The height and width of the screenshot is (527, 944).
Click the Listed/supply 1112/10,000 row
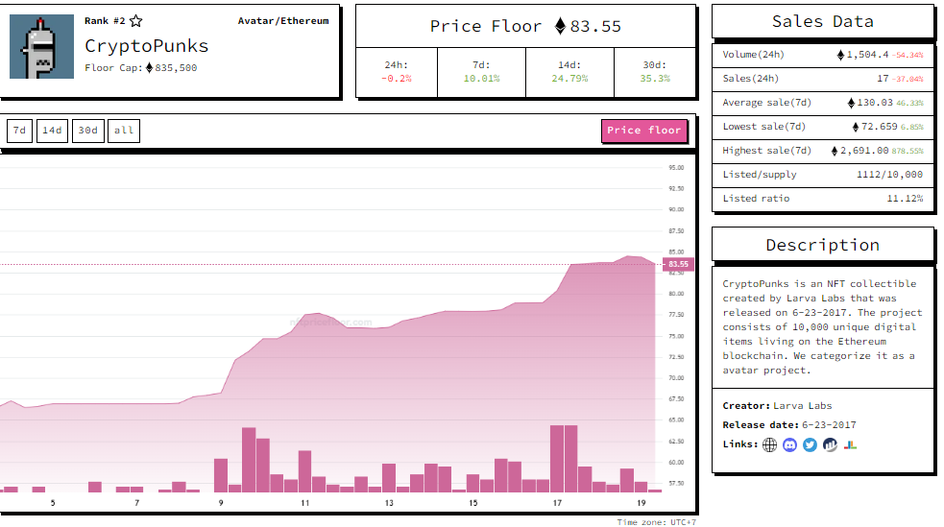pyautogui.click(x=822, y=175)
